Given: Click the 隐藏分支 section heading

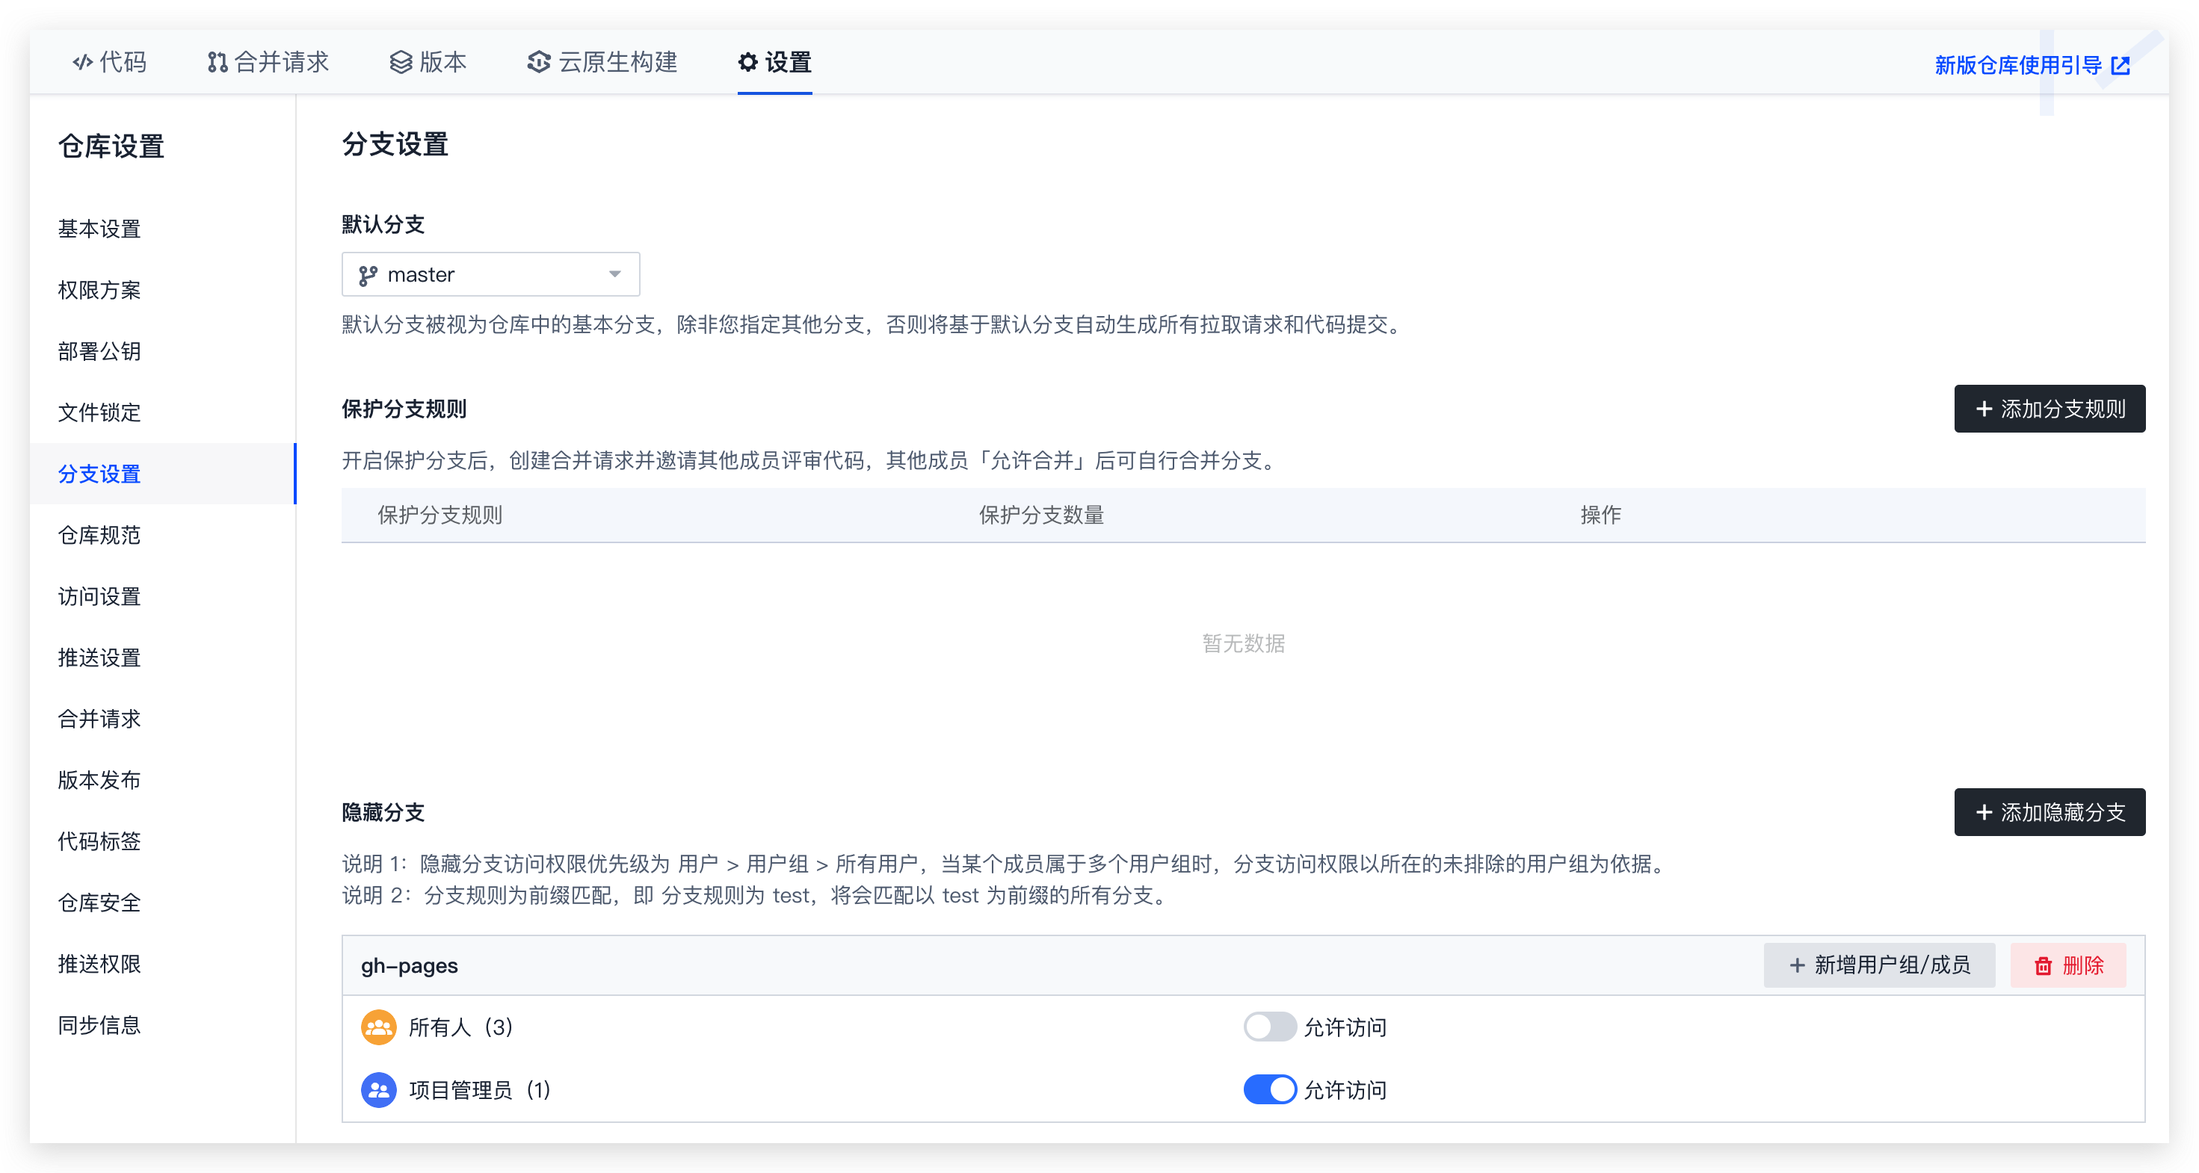Looking at the screenshot, I should [x=383, y=812].
